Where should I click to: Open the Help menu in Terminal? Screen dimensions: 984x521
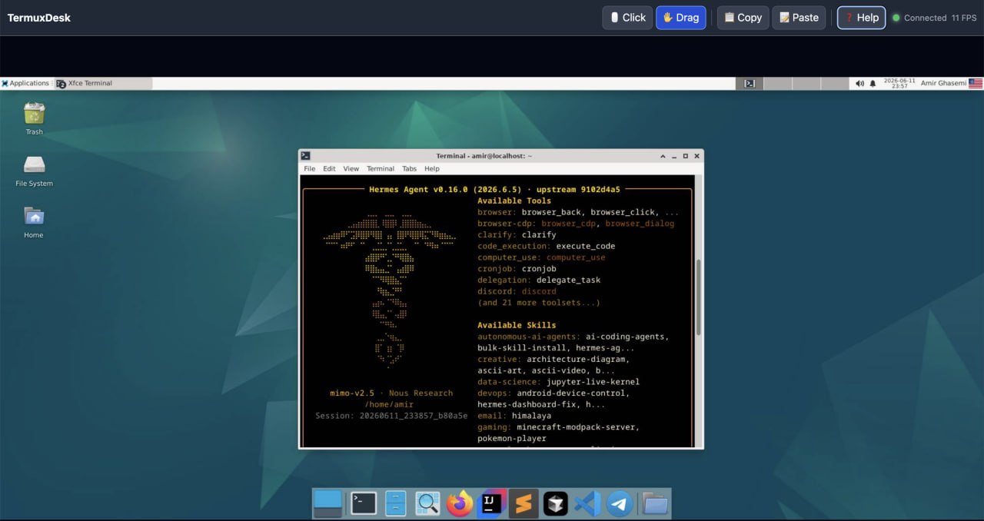[x=432, y=168]
